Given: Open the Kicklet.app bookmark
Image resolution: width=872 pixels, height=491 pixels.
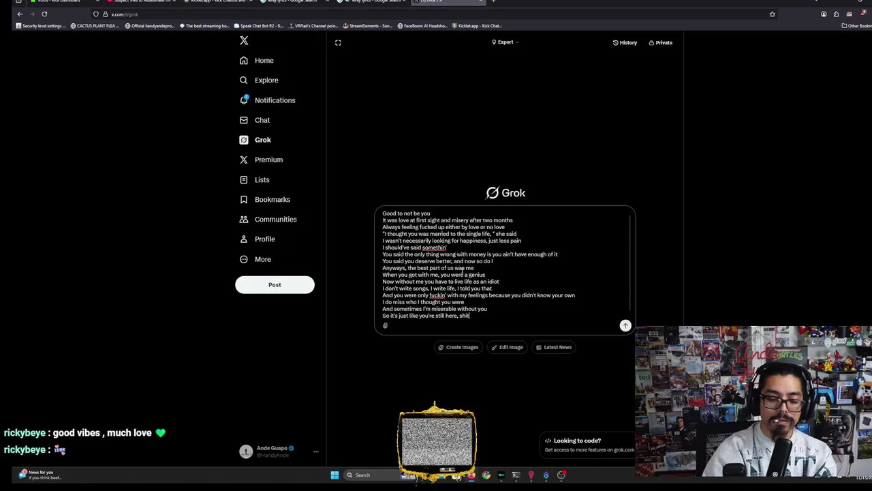Looking at the screenshot, I should [x=477, y=26].
